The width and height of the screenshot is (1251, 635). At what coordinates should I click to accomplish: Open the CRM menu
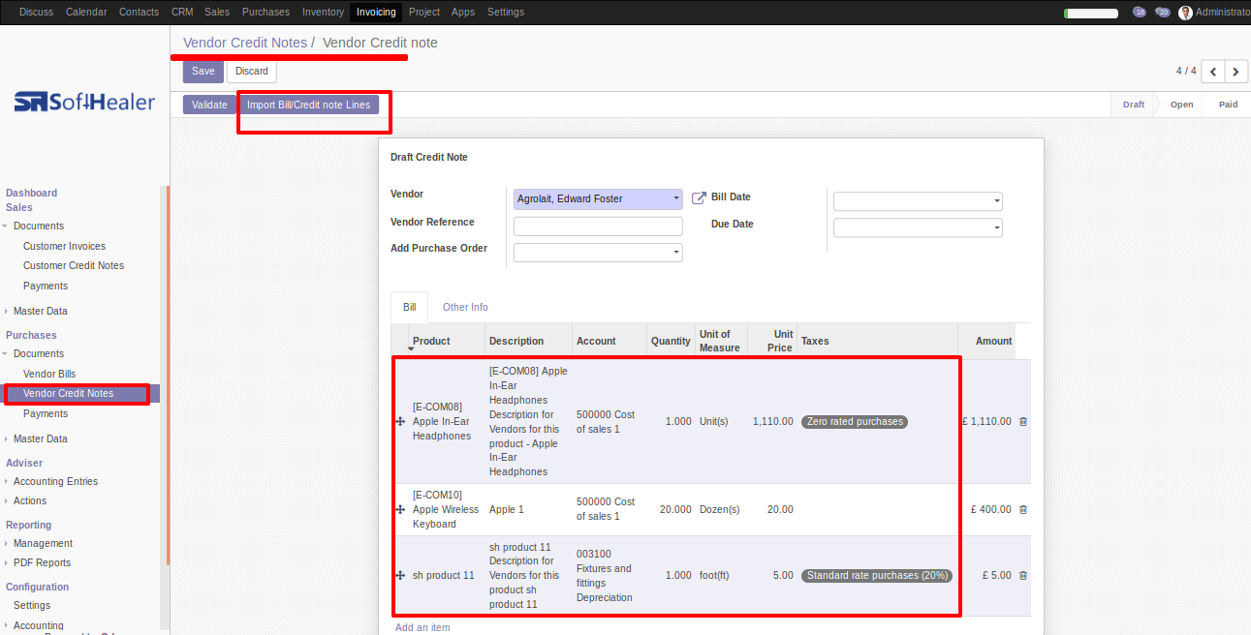click(182, 12)
